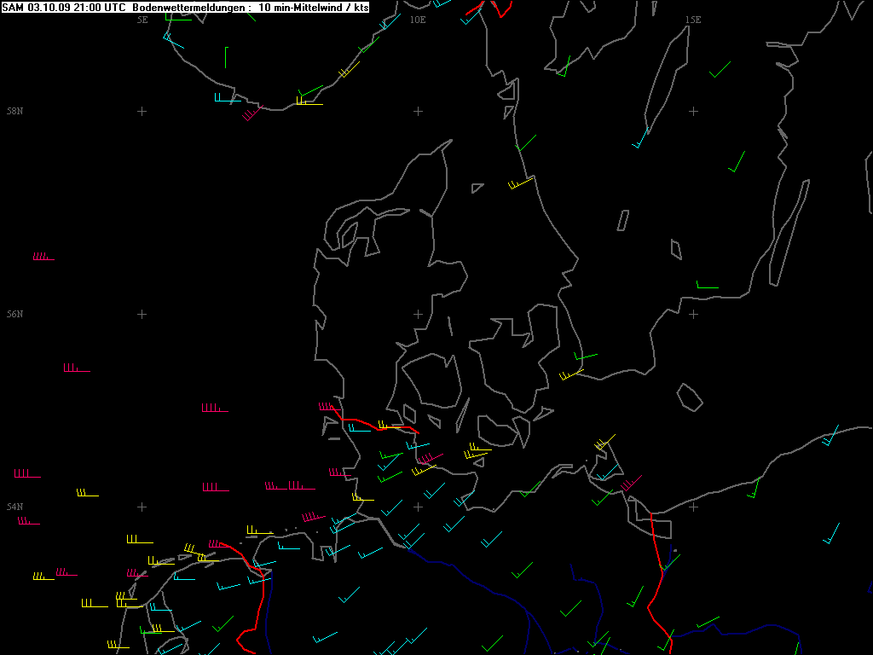Click the green vertical wind barb near Norway
873x655 pixels.
point(226,57)
